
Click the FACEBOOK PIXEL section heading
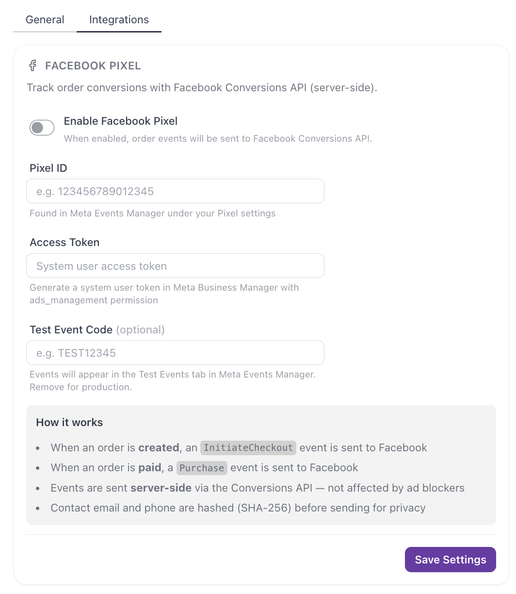coord(93,66)
